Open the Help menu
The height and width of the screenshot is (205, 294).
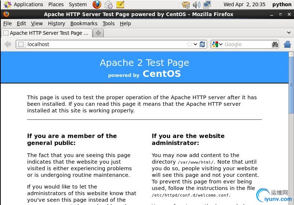tap(125, 23)
